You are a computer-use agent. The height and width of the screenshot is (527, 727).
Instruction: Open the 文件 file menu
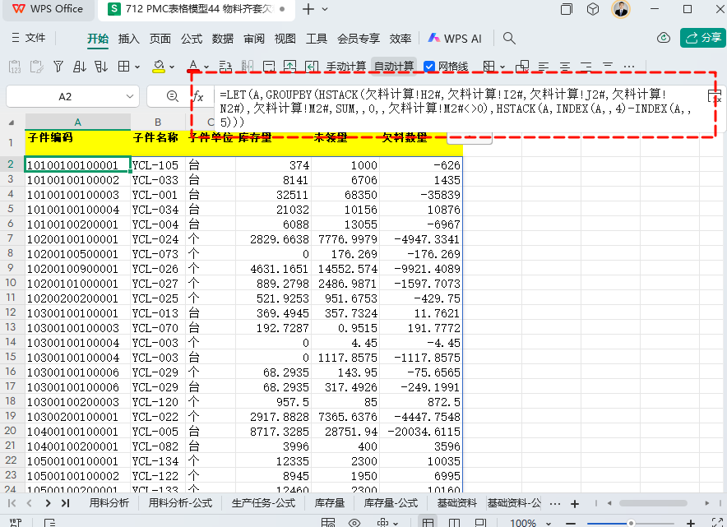coord(29,38)
